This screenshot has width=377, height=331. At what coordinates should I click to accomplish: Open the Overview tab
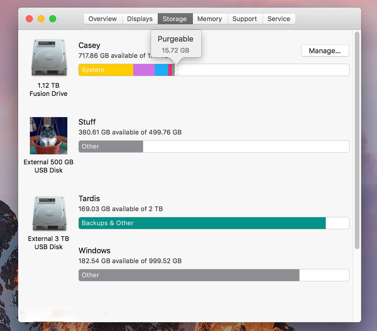(102, 19)
